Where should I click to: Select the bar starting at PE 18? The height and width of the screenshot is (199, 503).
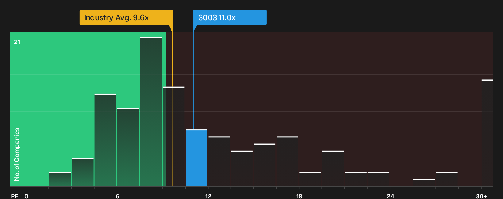pos(310,179)
